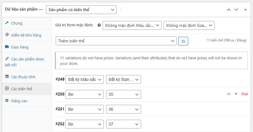
Task: Click Xoá link for variation #250
Action: tap(244, 94)
